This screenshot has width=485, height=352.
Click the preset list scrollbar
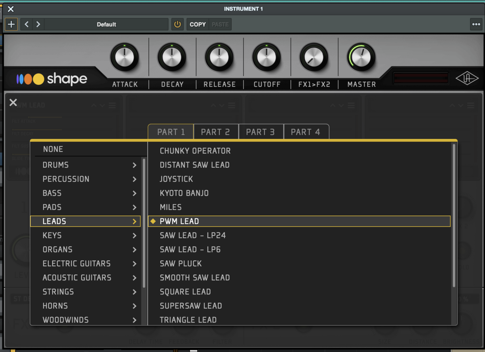pos(454,216)
